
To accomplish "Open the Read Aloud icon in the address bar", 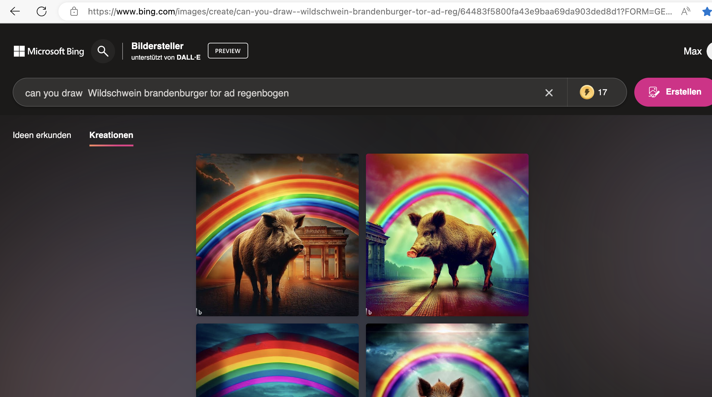I will [686, 11].
